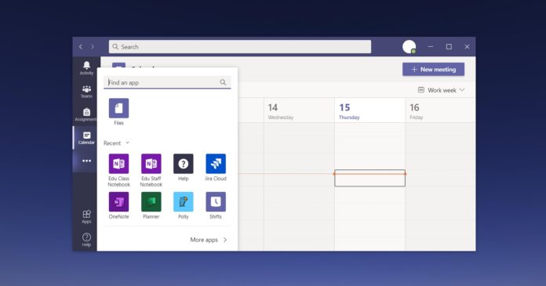Expand the Recent apps dropdown
The image size is (546, 286).
click(127, 143)
